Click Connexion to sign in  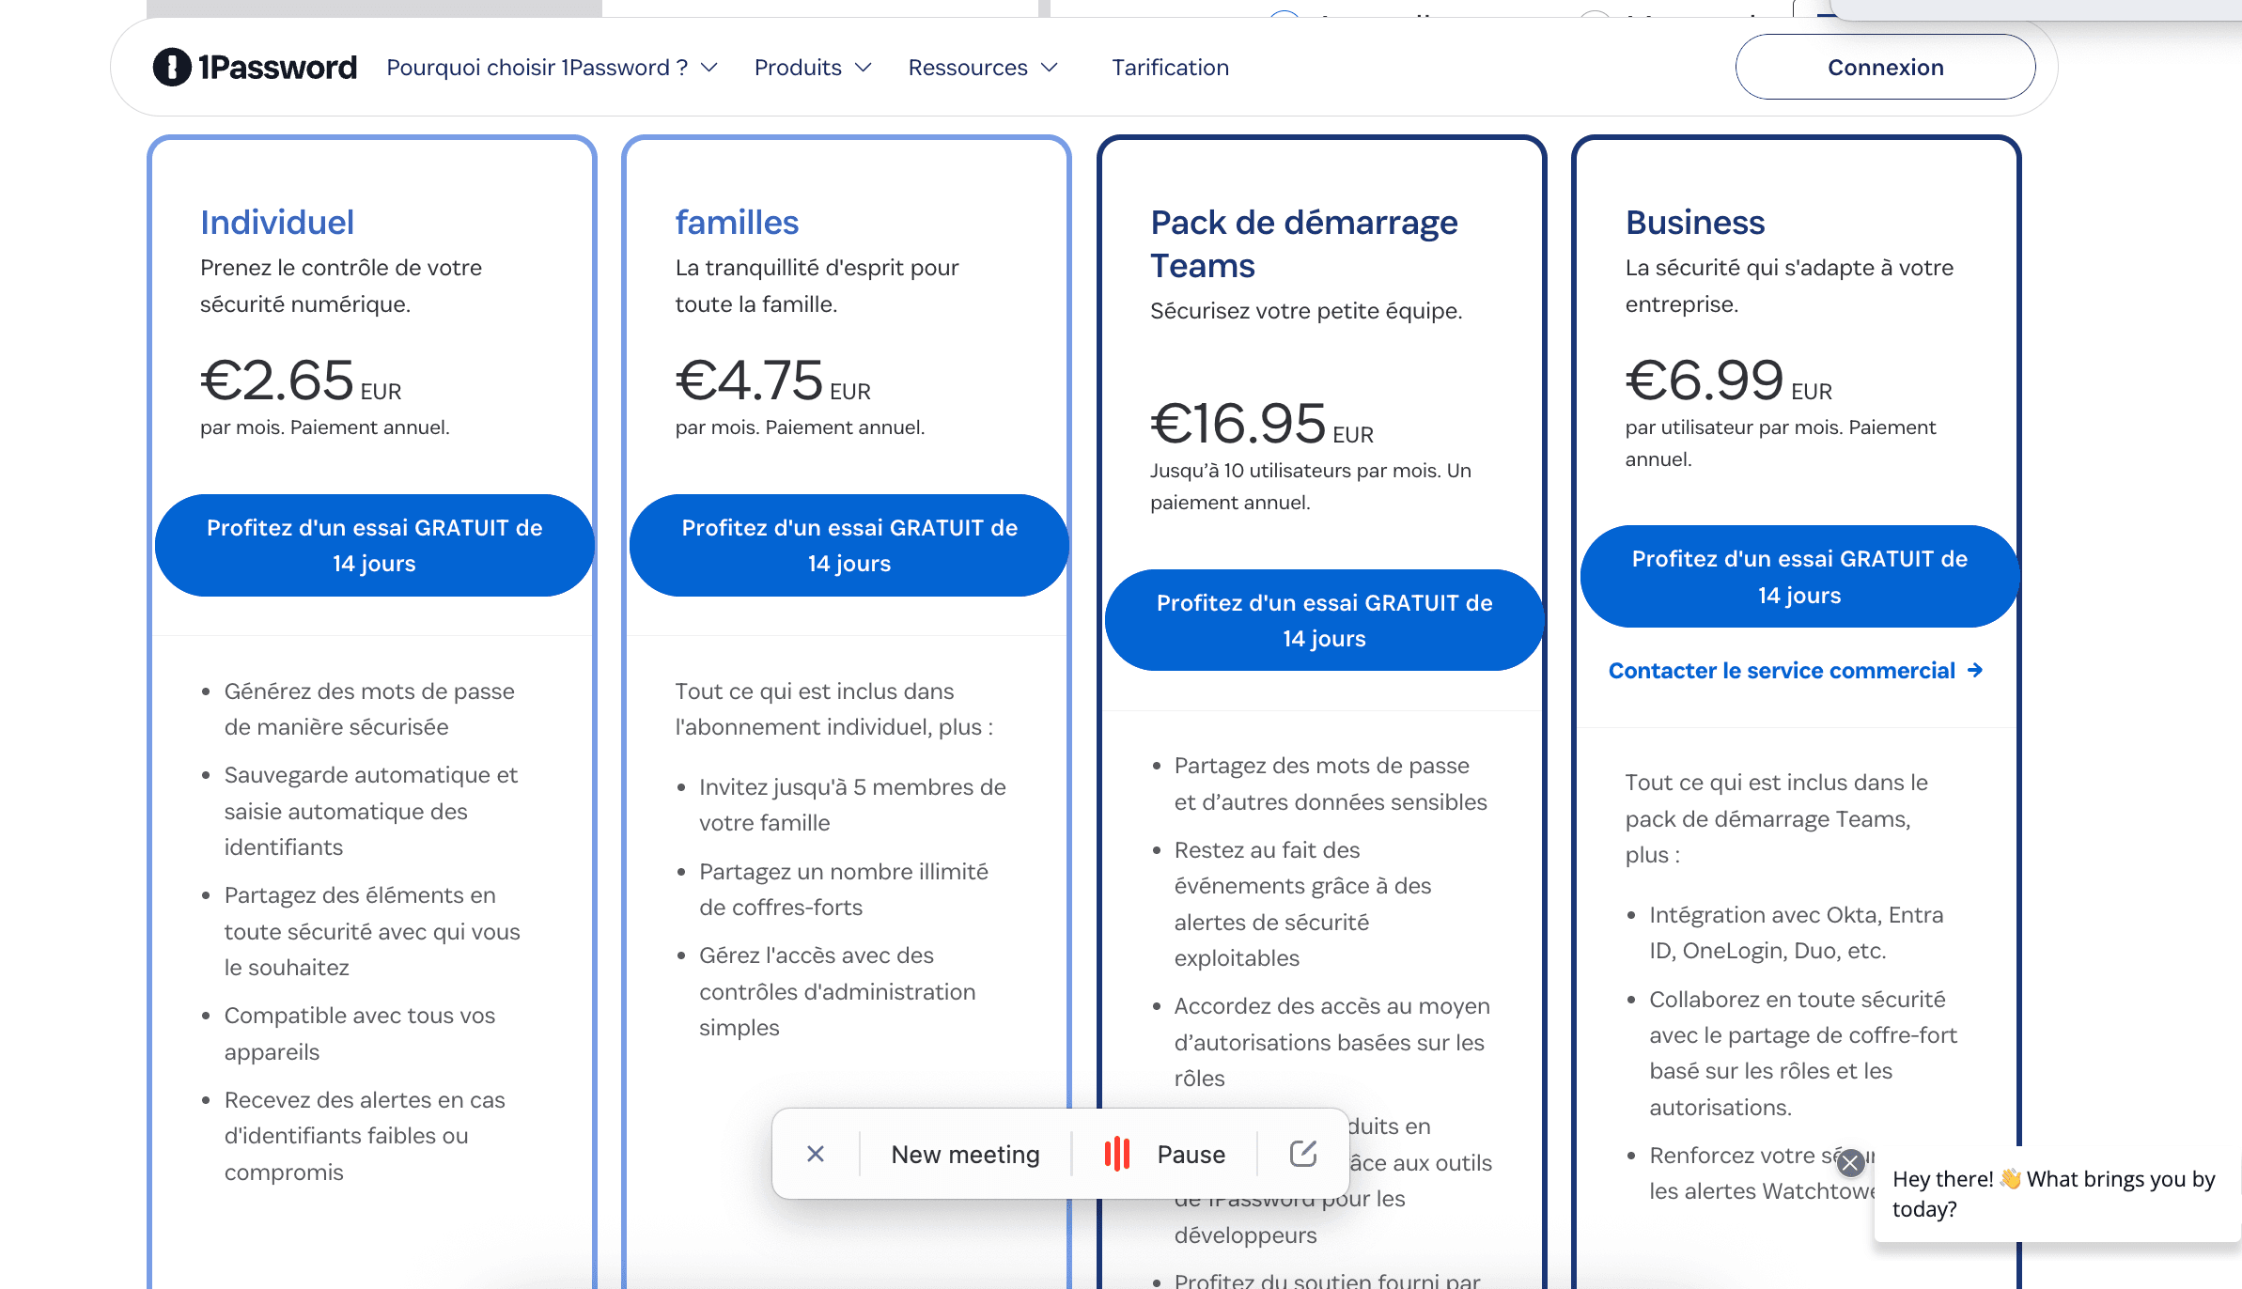tap(1885, 67)
